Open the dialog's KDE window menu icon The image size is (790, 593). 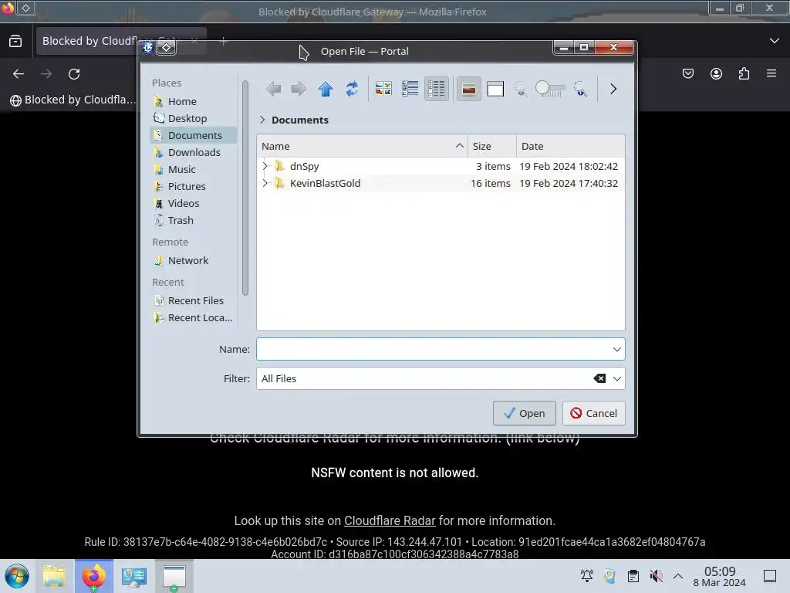147,47
